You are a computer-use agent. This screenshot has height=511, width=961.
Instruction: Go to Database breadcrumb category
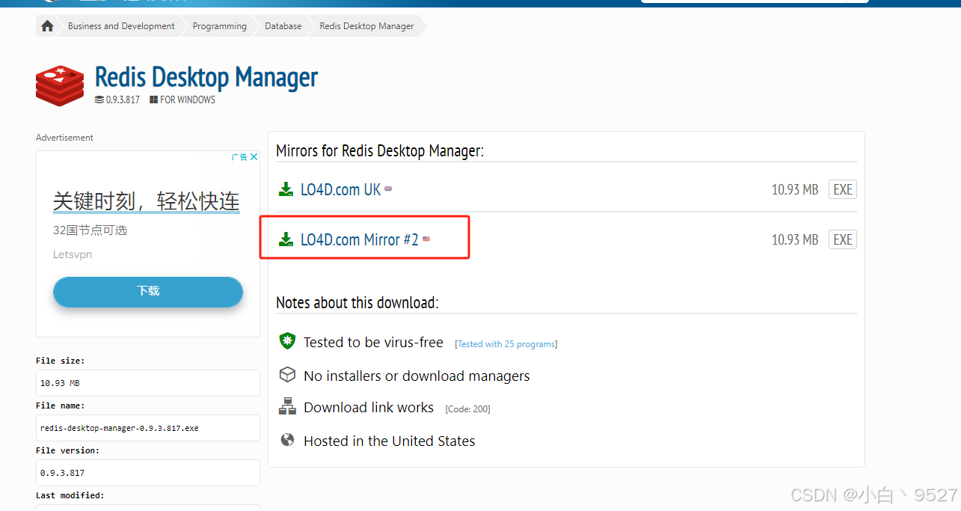click(283, 26)
